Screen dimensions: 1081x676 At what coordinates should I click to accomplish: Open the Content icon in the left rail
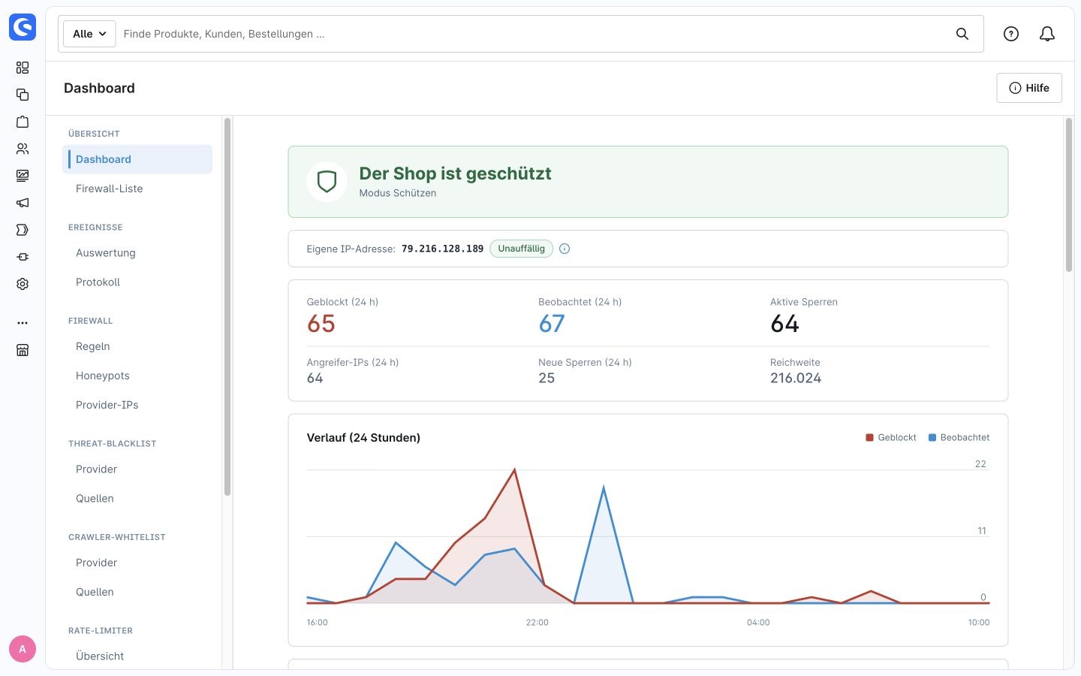tap(23, 176)
